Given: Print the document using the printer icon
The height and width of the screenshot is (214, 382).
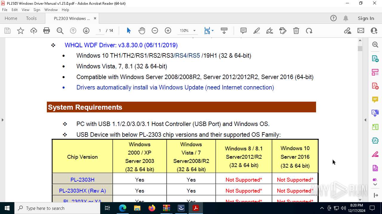Looking at the screenshot, I should 47,31.
